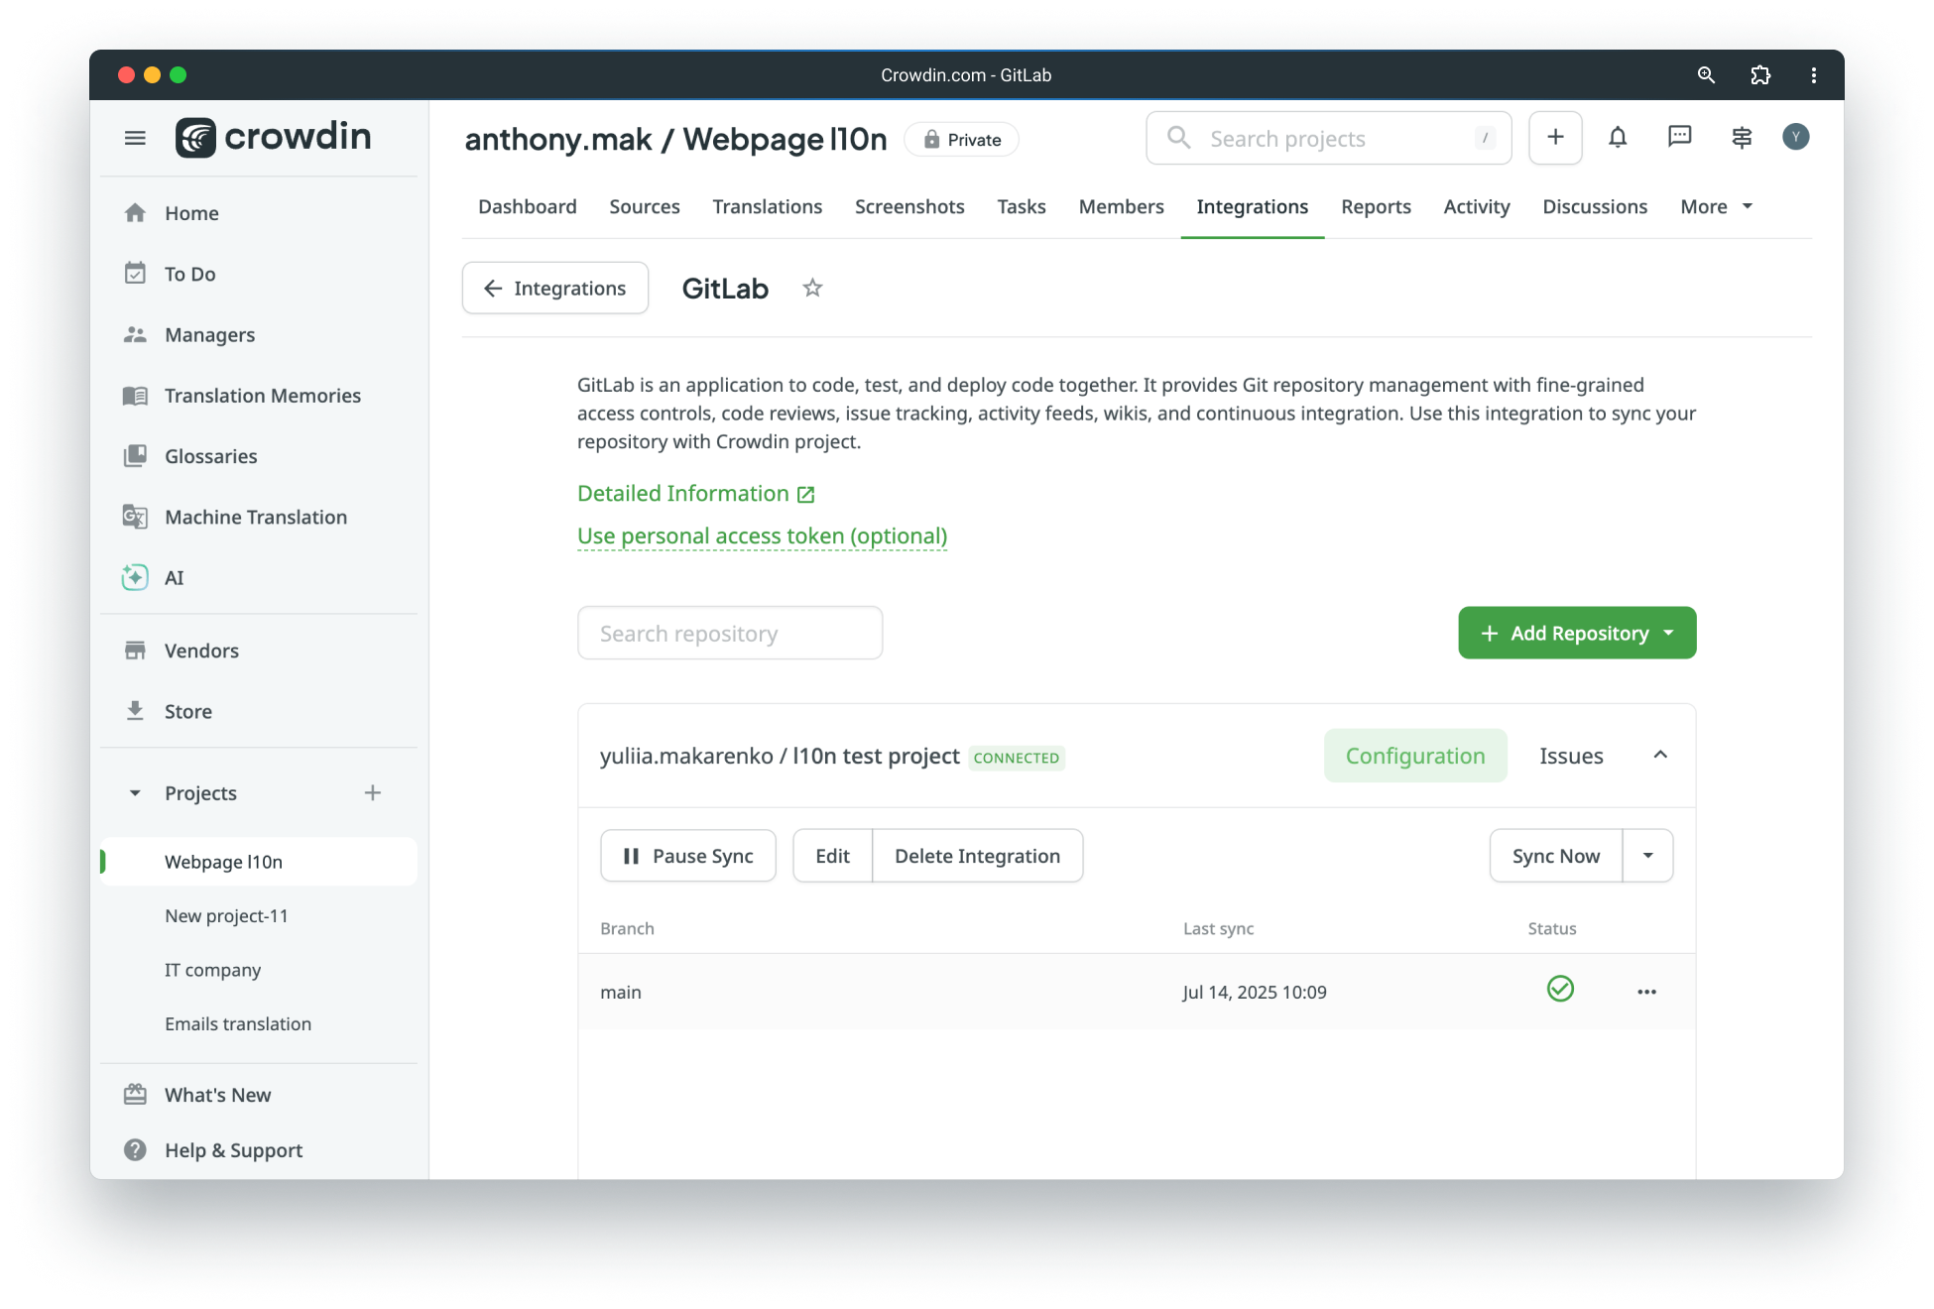This screenshot has height=1309, width=1934.
Task: Open the messages chat icon
Action: pos(1680,138)
